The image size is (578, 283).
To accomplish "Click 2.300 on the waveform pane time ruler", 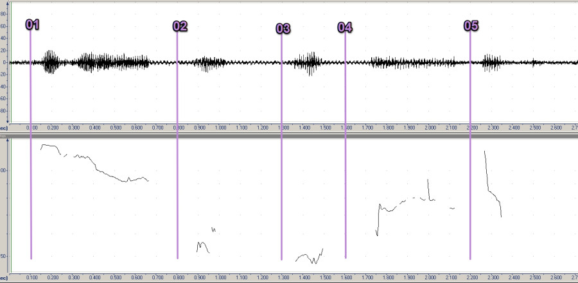I will 493,128.
